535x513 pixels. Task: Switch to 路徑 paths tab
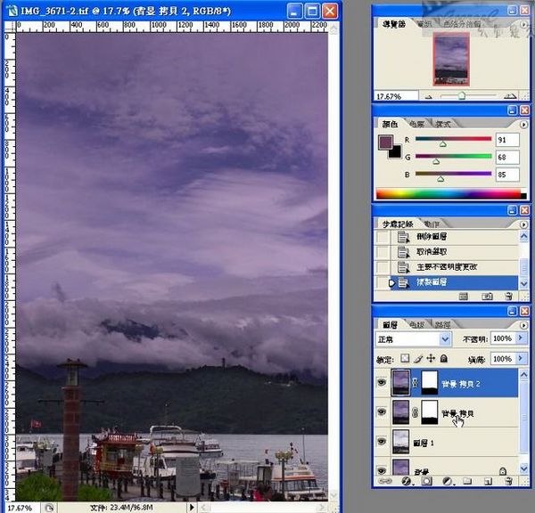(442, 325)
